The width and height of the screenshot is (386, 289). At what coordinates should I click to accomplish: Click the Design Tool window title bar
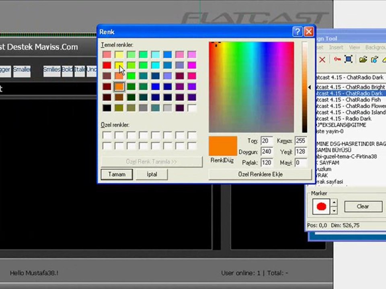pyautogui.click(x=351, y=39)
